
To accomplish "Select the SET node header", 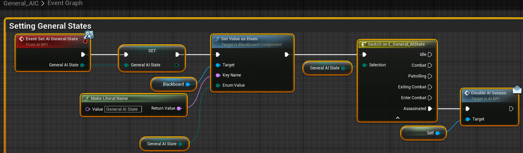I will coord(152,50).
